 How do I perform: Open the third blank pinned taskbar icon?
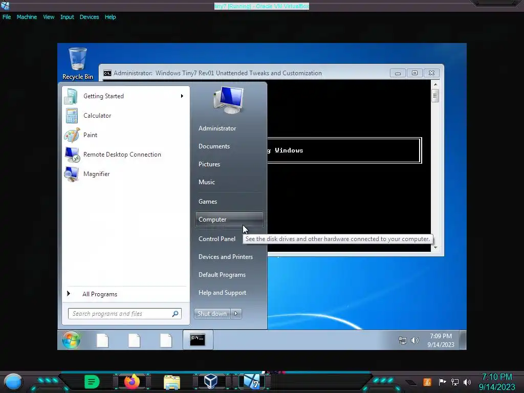pyautogui.click(x=166, y=340)
